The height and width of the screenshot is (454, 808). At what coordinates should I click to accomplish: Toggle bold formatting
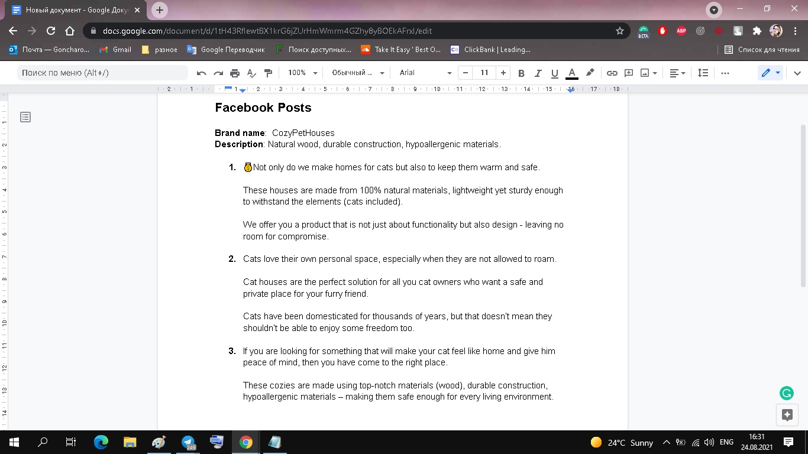[x=521, y=73]
